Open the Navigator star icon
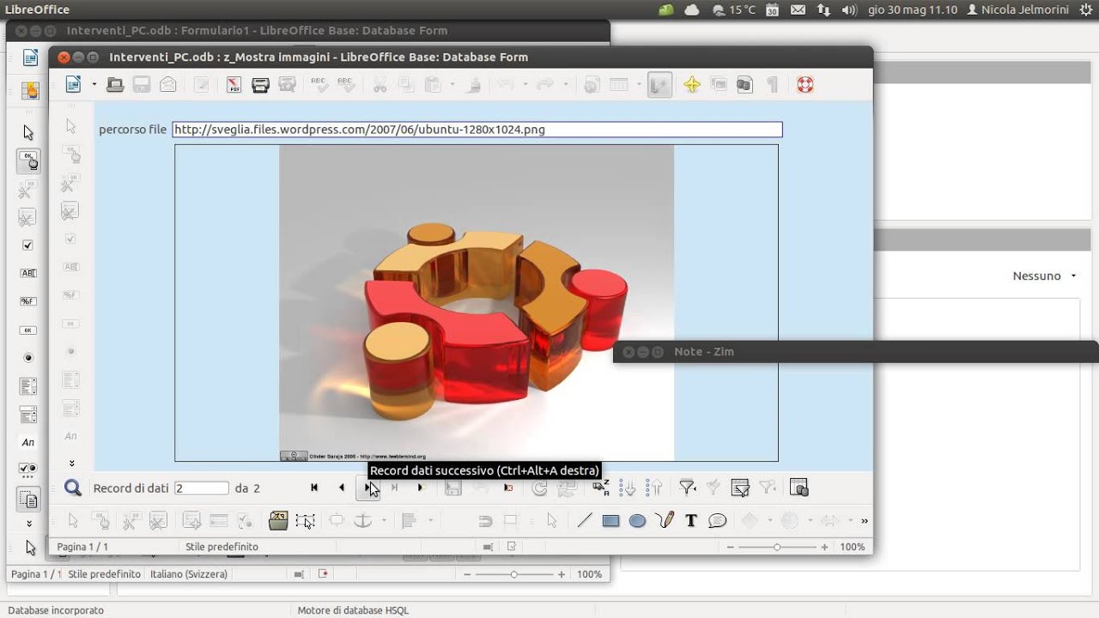The image size is (1099, 618). [692, 84]
